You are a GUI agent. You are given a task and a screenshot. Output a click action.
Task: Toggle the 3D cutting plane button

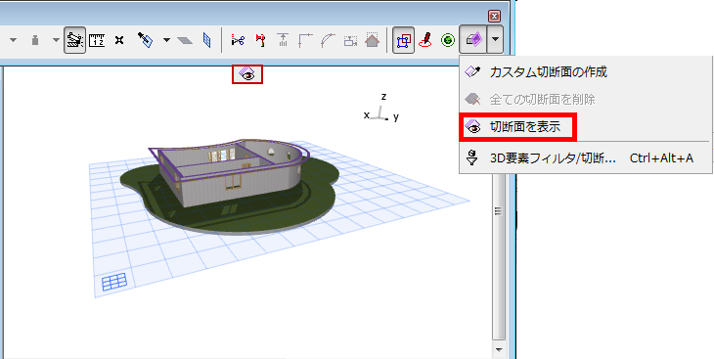(x=473, y=40)
